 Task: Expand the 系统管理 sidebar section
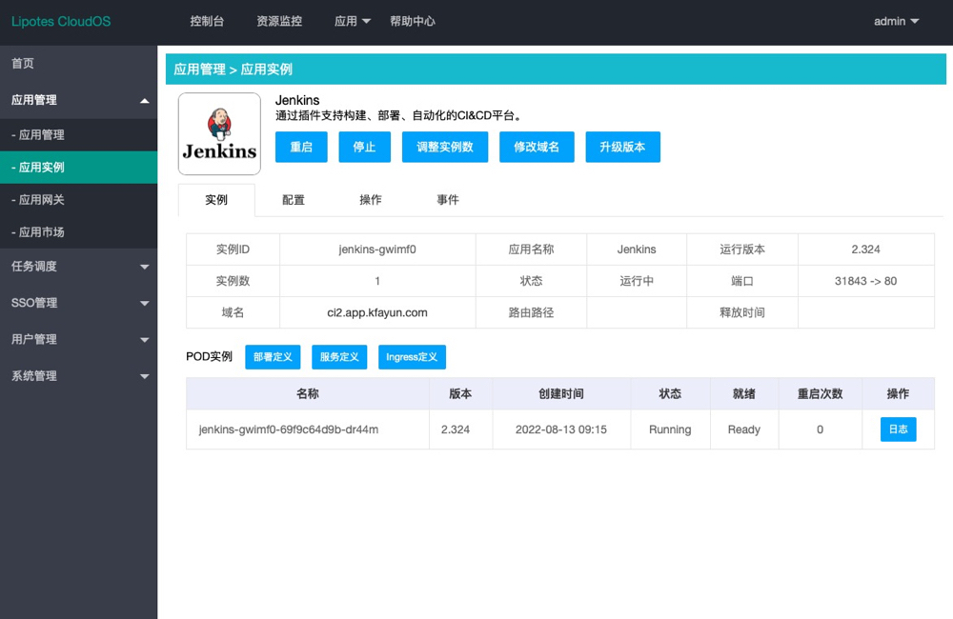[78, 375]
